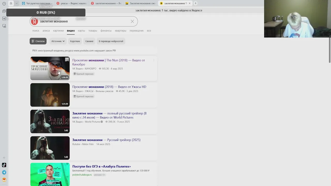Click Краткий пересказ under Ужасы HD video
The height and width of the screenshot is (186, 331).
pos(84,96)
